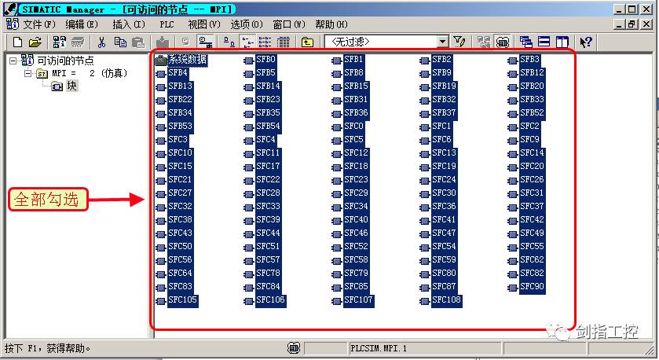Open the PLC menu
The height and width of the screenshot is (360, 659).
point(167,24)
